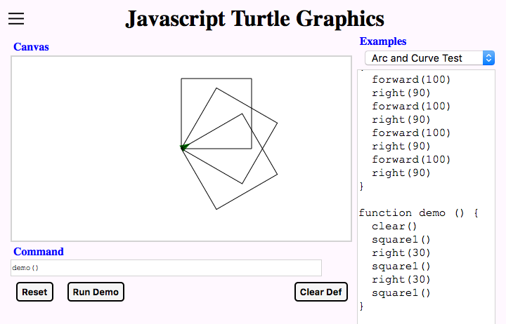Open the hamburger menu icon
Screen dimensions: 506x324
pyautogui.click(x=16, y=18)
